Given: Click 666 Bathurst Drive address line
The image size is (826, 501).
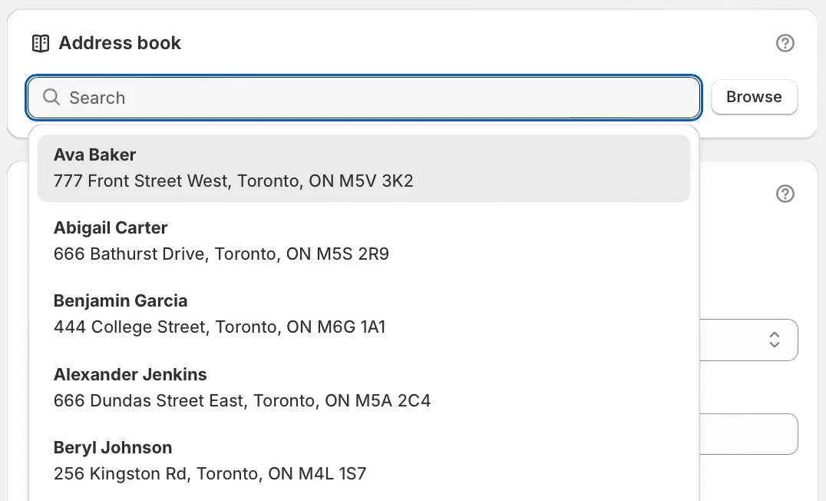Looking at the screenshot, I should [x=221, y=254].
